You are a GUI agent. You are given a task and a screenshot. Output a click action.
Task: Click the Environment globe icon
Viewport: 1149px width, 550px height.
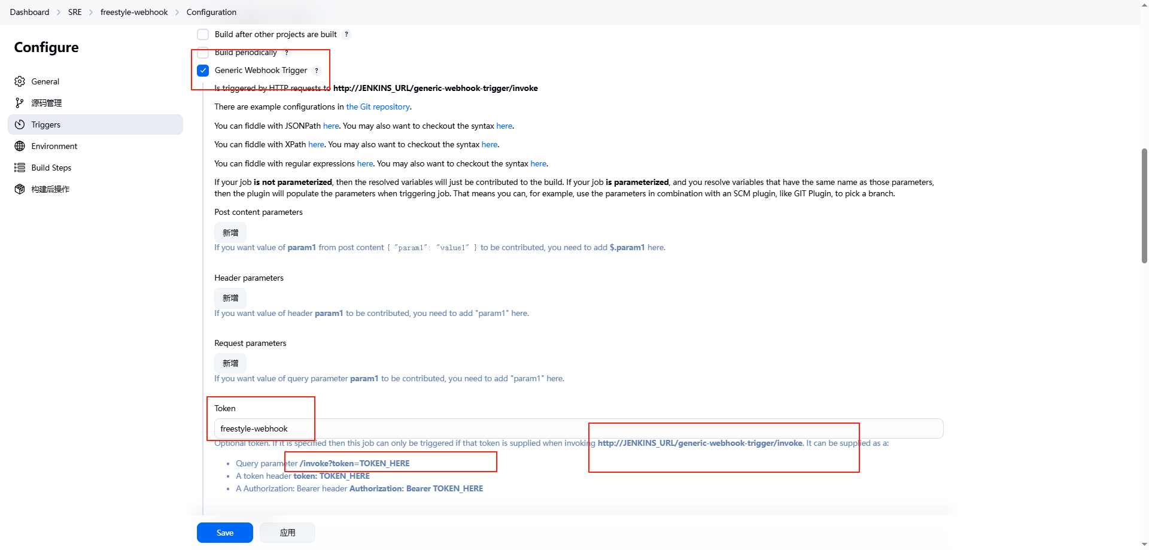(20, 146)
